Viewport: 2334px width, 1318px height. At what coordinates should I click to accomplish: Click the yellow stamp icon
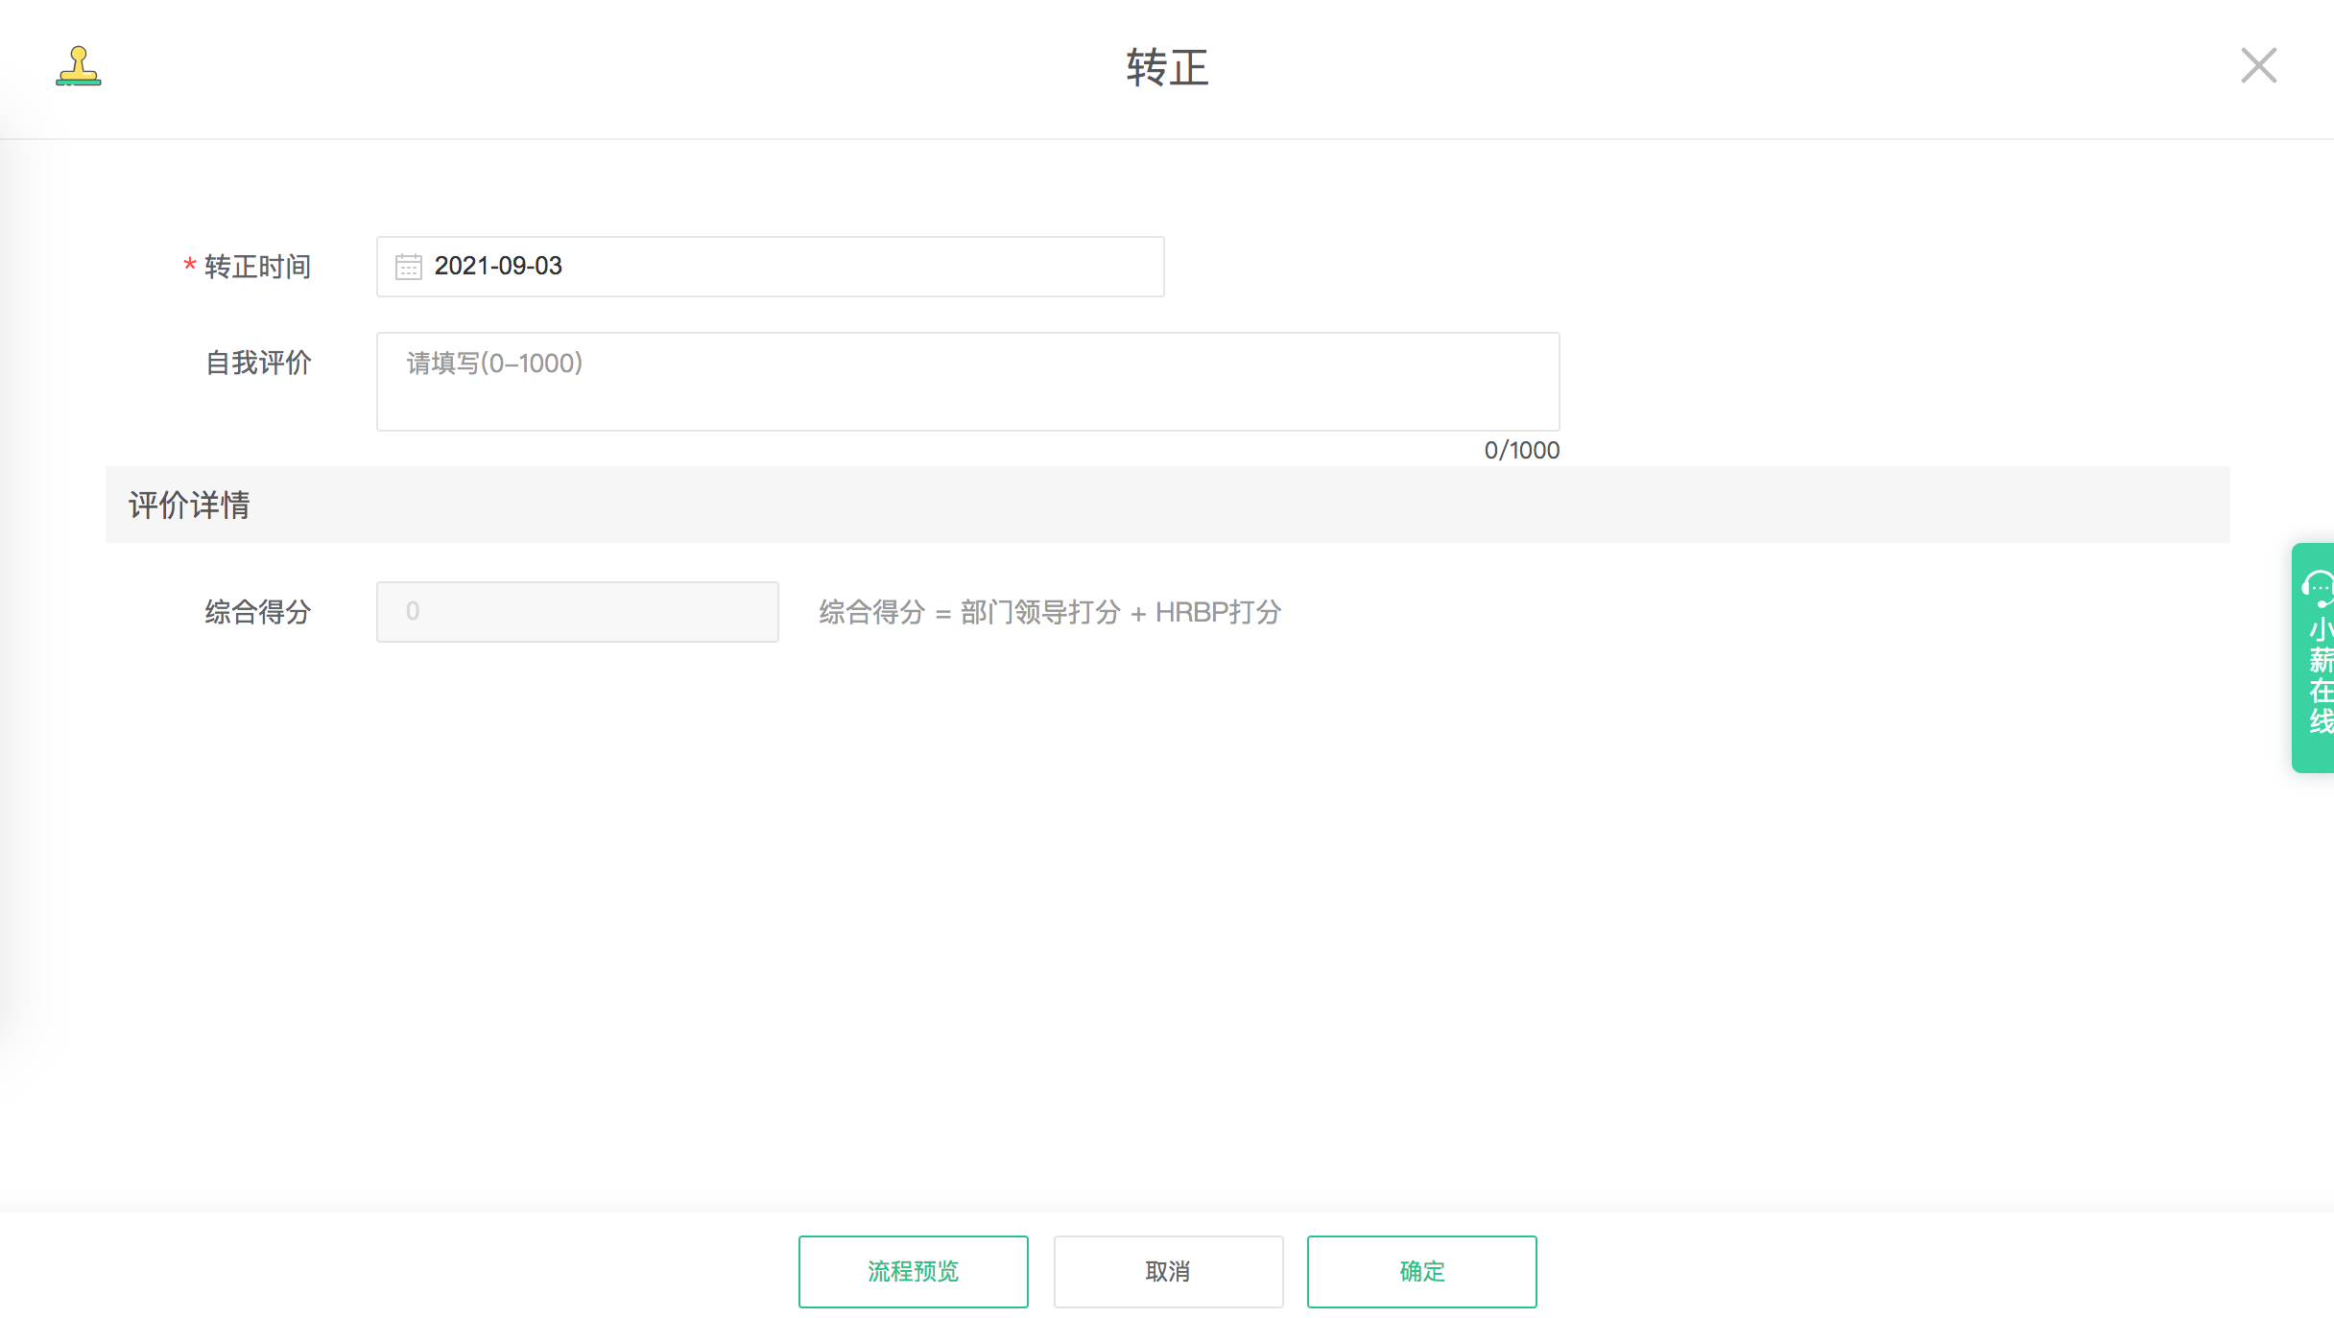coord(79,66)
